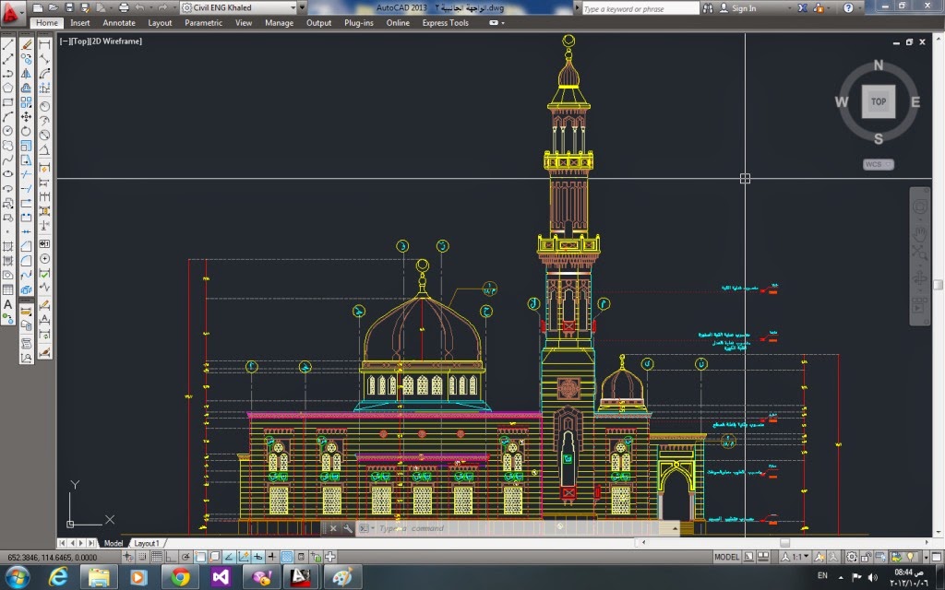Click the Undo arrow icon
945x590 pixels.
click(139, 8)
